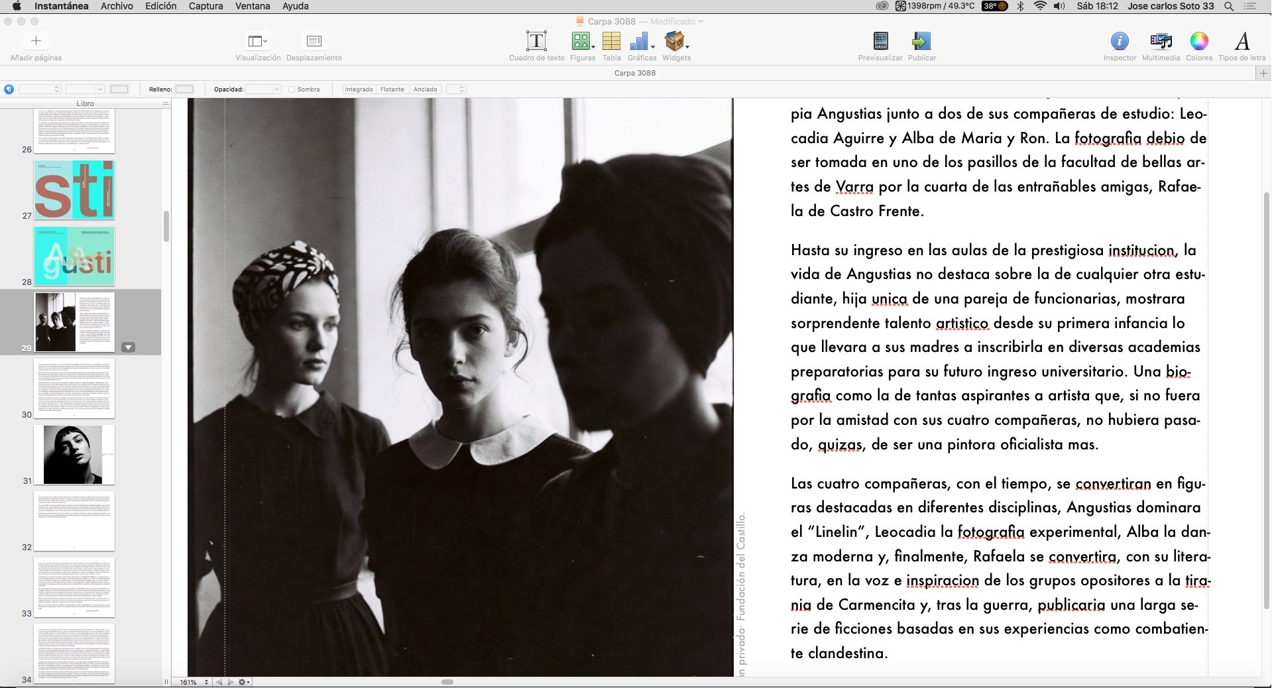Open the 161% zoom level popup

click(x=195, y=682)
